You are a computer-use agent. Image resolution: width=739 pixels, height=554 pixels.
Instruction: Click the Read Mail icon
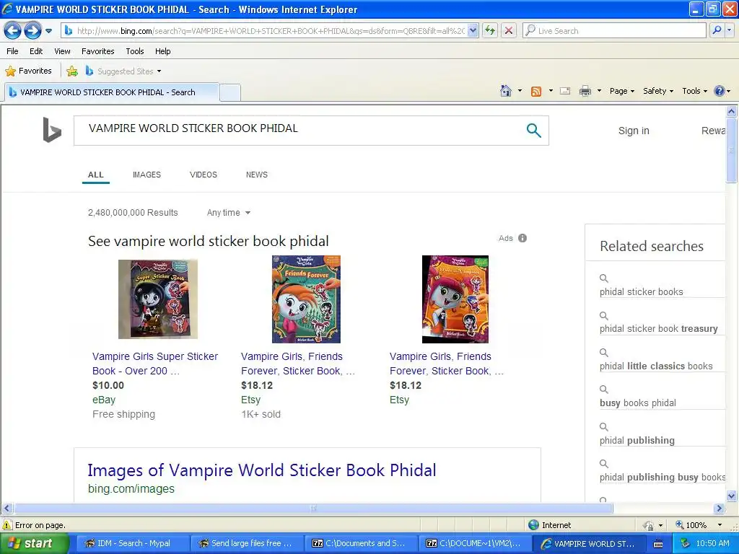[x=565, y=91]
